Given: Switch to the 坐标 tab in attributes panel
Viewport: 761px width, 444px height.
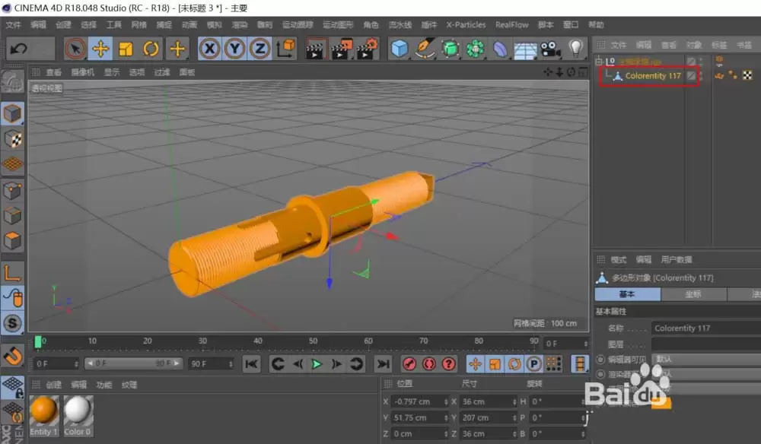Looking at the screenshot, I should (694, 295).
